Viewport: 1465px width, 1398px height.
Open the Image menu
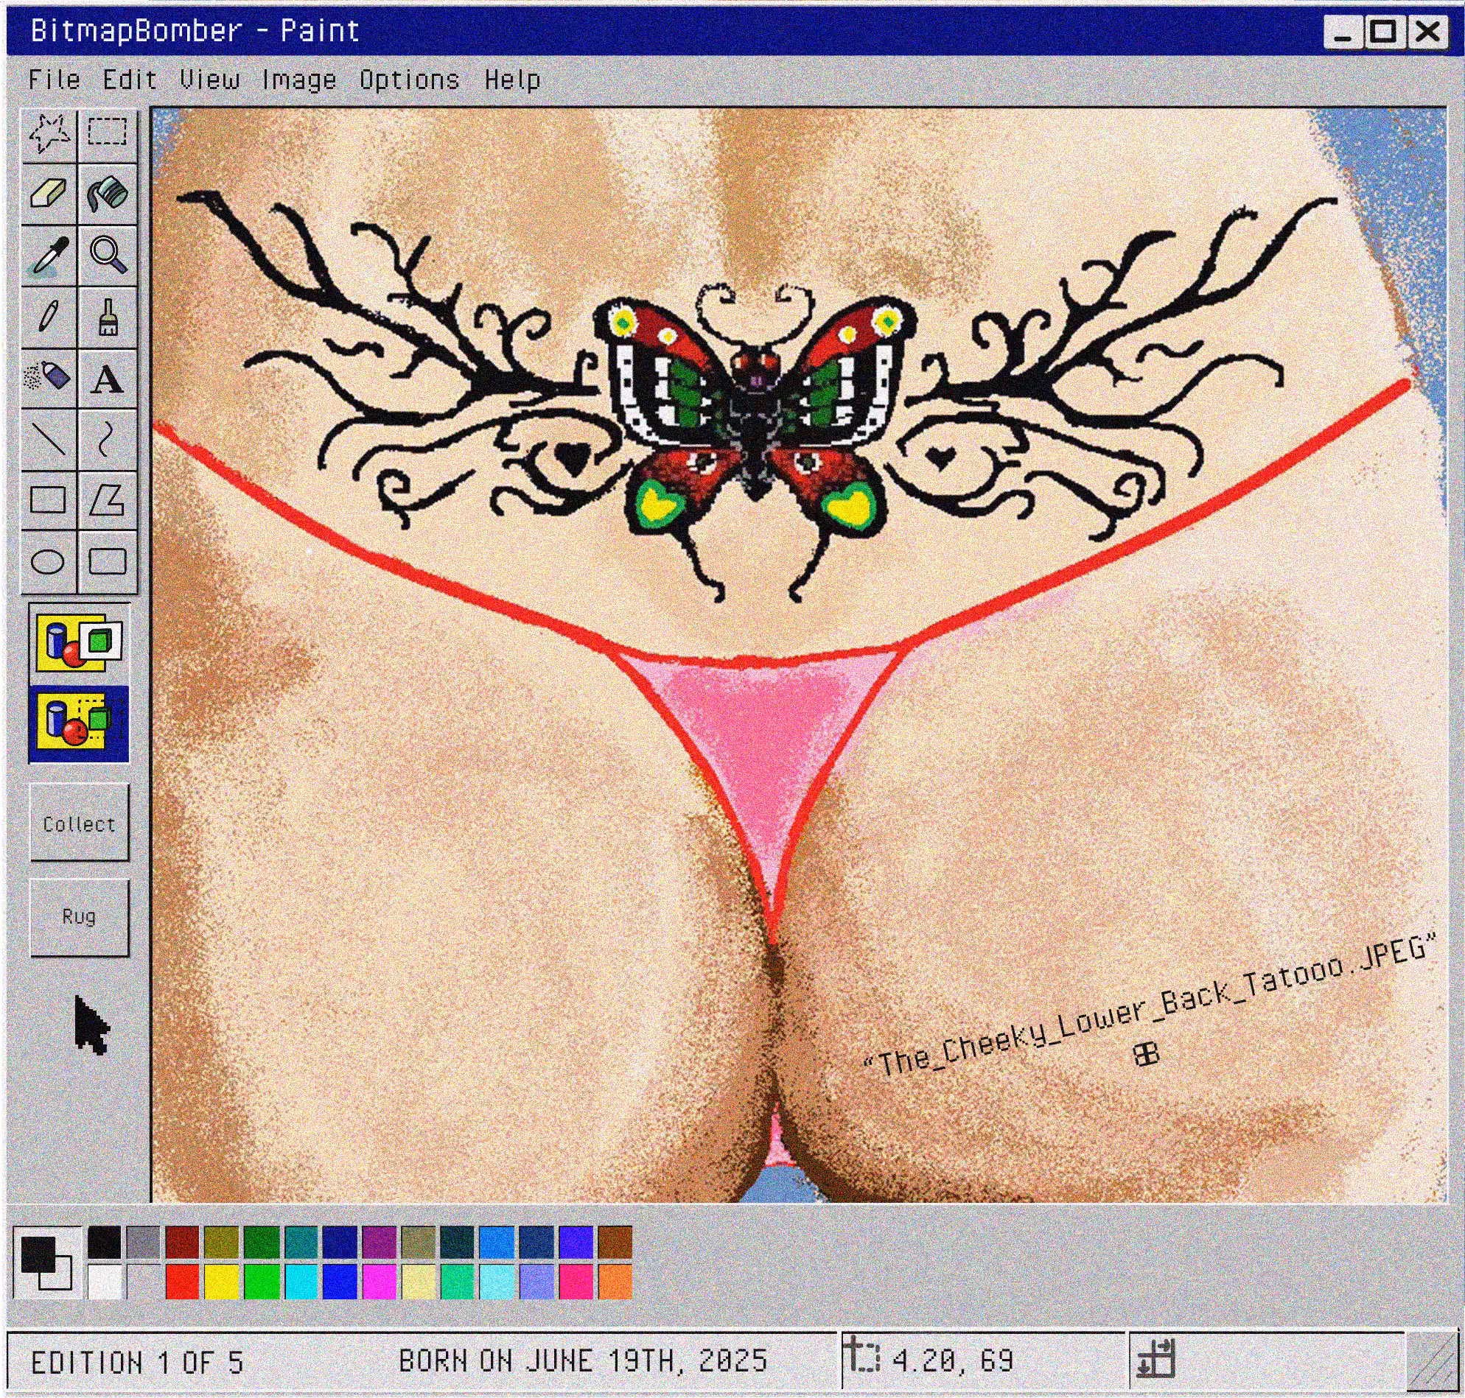click(299, 80)
